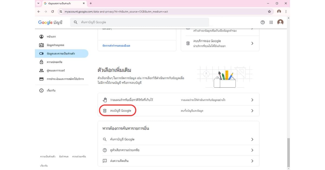Open the Google account profile avatar
Image resolution: width=325 pixels, height=170 pixels.
pyautogui.click(x=280, y=22)
